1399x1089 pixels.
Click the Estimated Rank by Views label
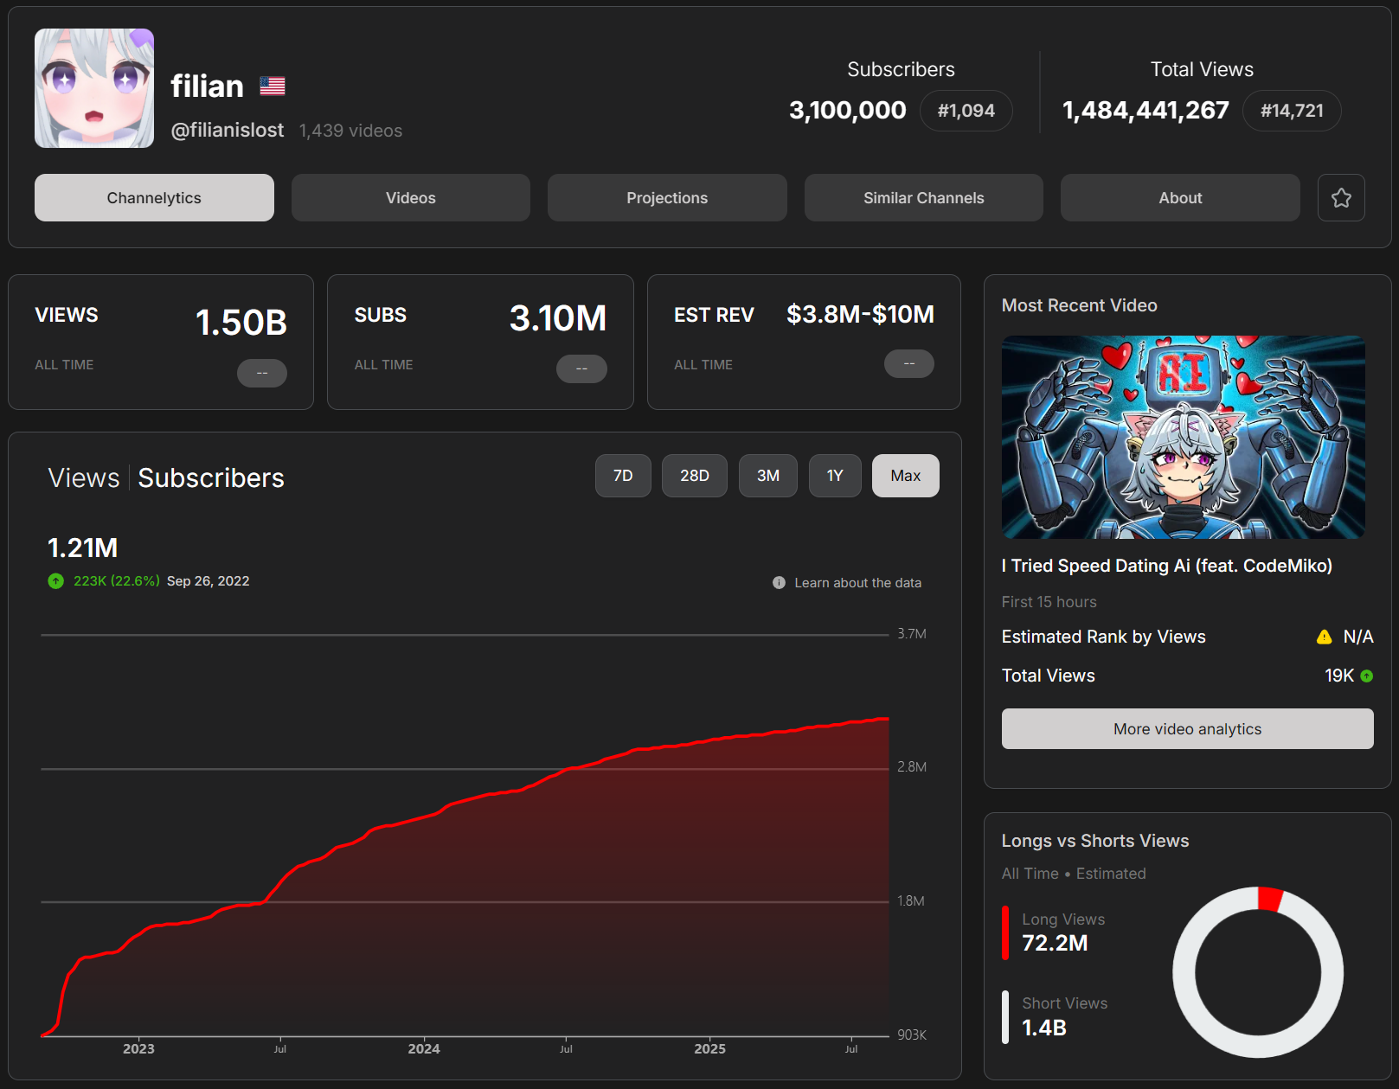point(1103,637)
